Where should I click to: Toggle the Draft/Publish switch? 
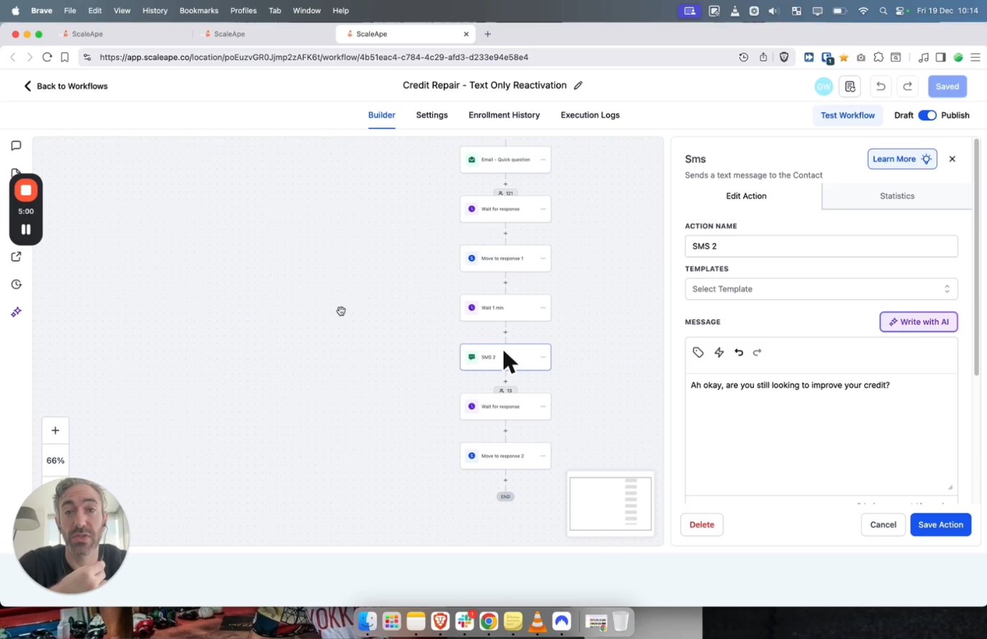tap(927, 115)
